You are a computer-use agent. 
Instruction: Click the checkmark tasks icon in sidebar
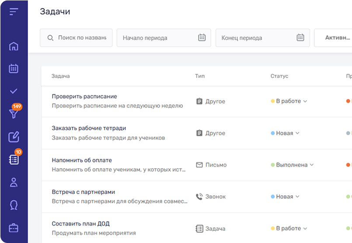point(14,91)
